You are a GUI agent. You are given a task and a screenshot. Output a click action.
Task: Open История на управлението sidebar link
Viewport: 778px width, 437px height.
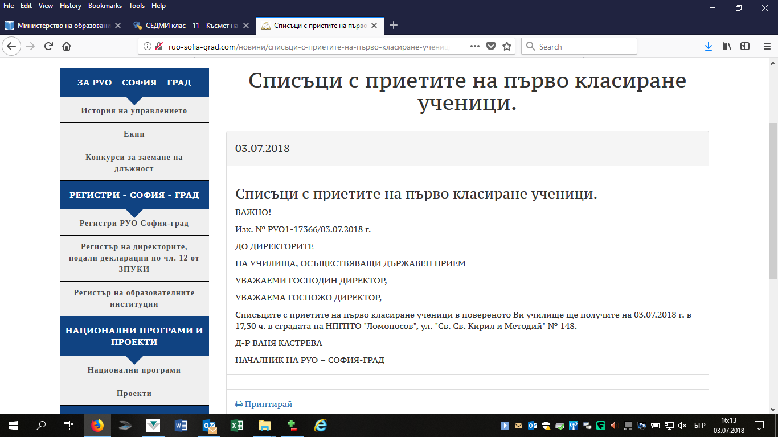tap(134, 110)
